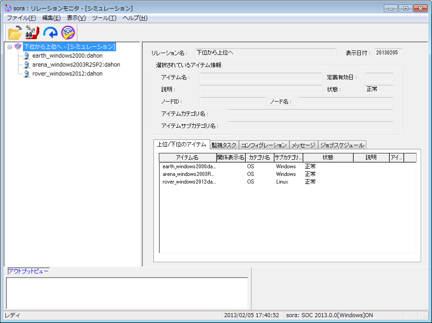Image resolution: width=432 pixels, height=323 pixels.
Task: Click the purple relation check toolbar icon
Action: point(68,32)
